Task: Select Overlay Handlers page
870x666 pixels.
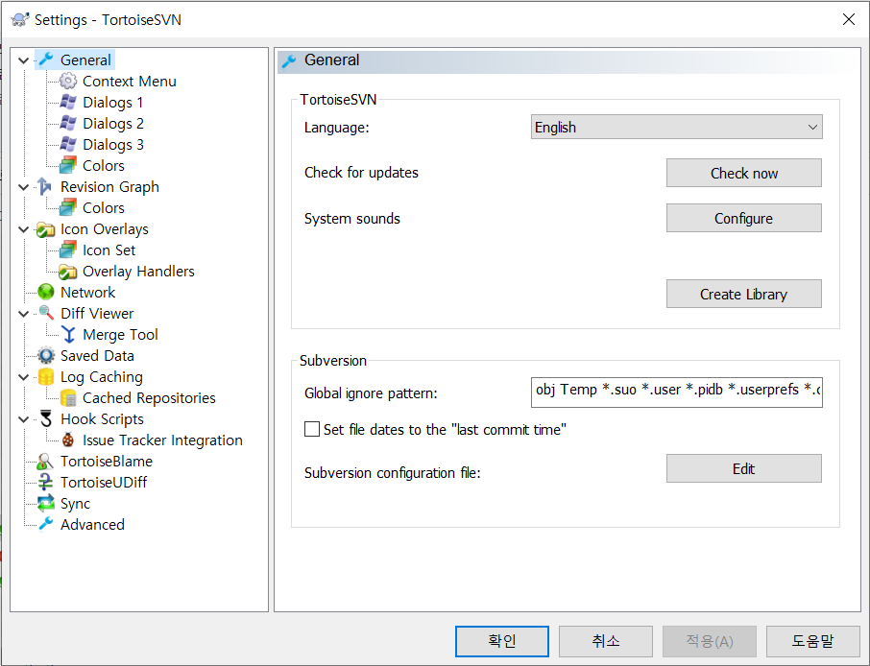Action: [x=138, y=272]
